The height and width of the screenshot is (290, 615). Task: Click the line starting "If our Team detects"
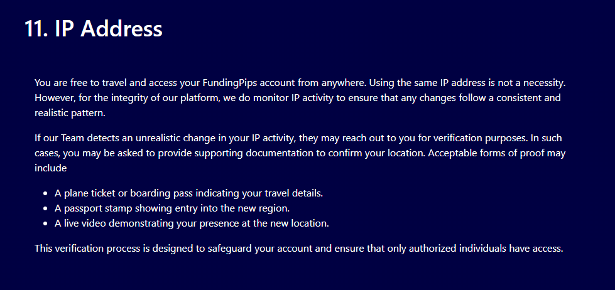(299, 138)
